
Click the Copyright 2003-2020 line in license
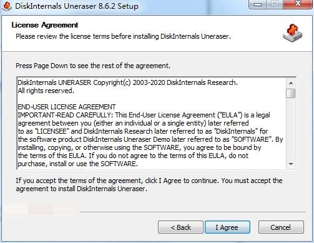pos(127,82)
